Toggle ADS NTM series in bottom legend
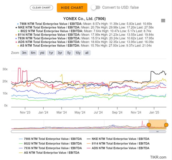This screenshot has height=160, width=172. (118, 148)
